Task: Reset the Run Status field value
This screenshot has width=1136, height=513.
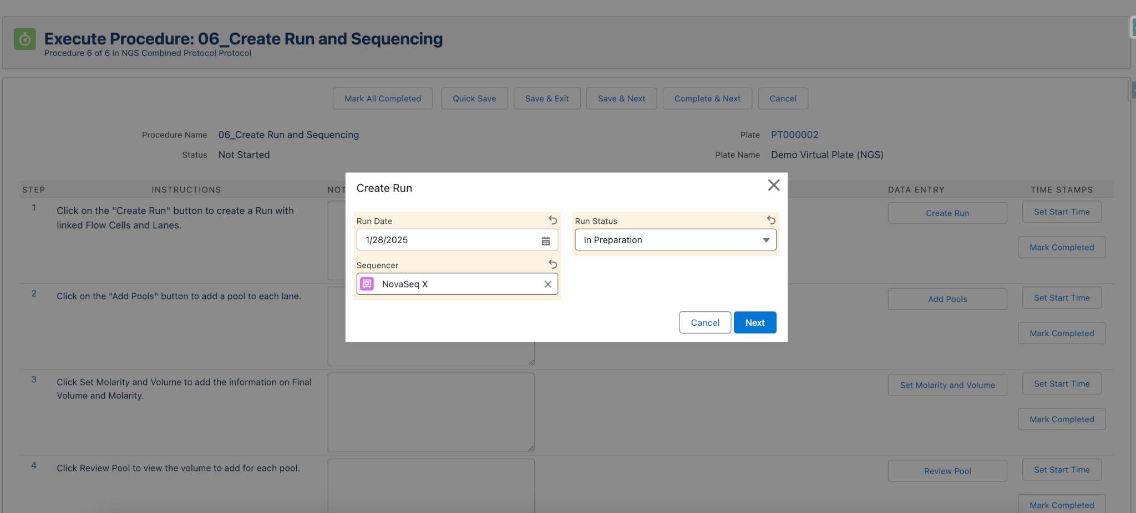Action: point(771,220)
